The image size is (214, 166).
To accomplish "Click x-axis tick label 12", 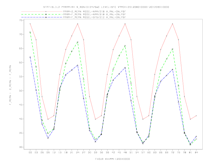I will click(54, 152).
